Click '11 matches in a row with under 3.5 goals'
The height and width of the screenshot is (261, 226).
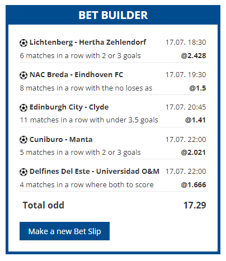point(89,120)
